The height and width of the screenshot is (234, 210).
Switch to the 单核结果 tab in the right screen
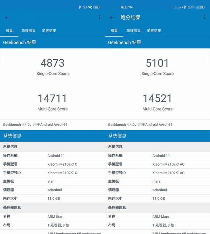[134, 31]
